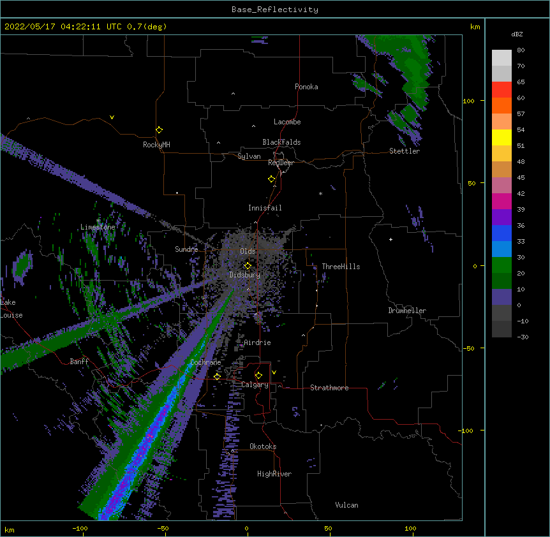Click the km label at bottom left
This screenshot has width=550, height=537.
(10, 529)
